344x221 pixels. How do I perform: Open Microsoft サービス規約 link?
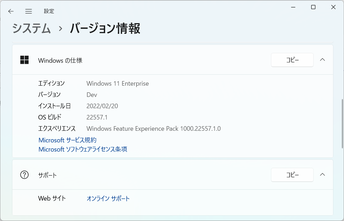(67, 140)
